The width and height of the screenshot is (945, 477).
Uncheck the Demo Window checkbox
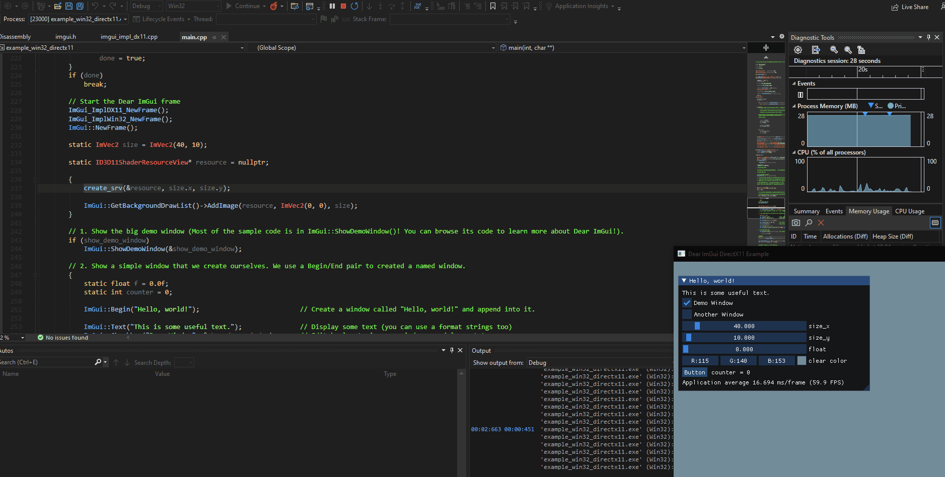click(688, 302)
